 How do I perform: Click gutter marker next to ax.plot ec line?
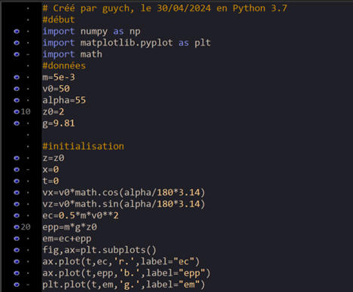coord(17,261)
